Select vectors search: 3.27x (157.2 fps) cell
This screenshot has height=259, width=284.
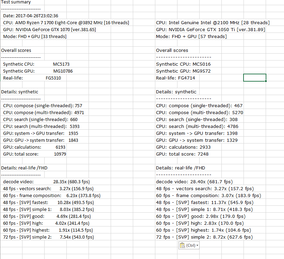tap(205, 188)
